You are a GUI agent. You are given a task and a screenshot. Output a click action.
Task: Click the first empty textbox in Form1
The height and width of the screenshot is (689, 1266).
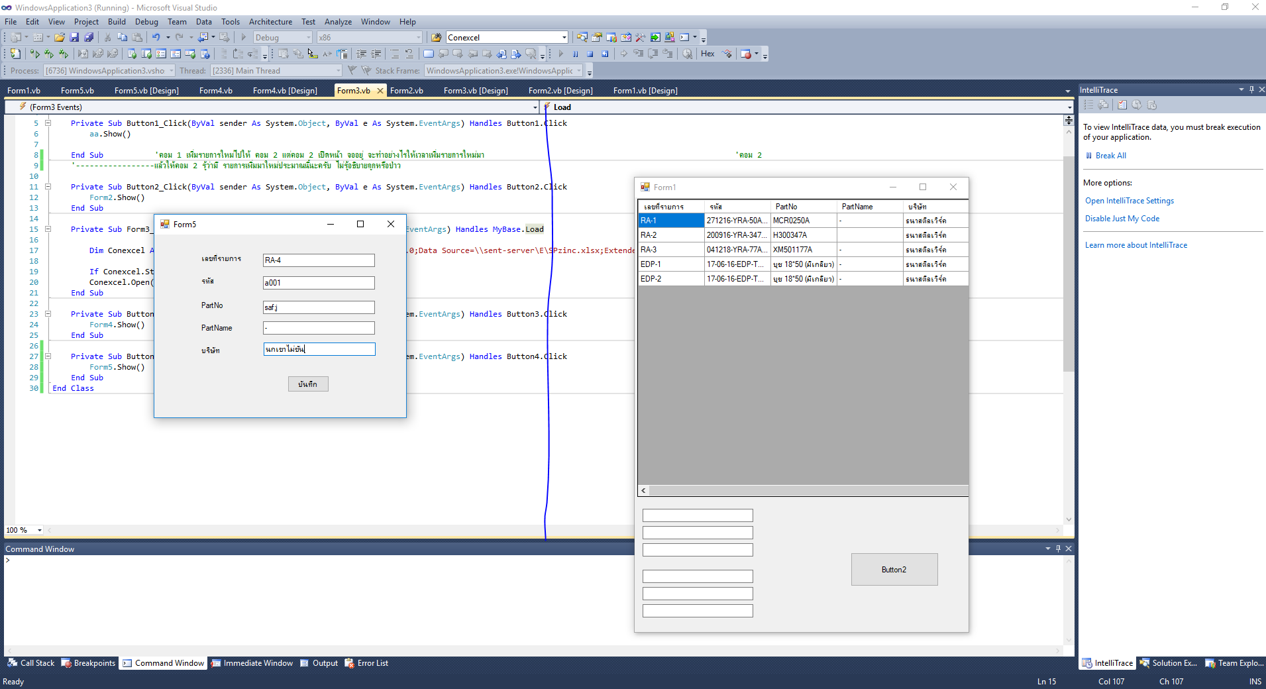(x=698, y=515)
